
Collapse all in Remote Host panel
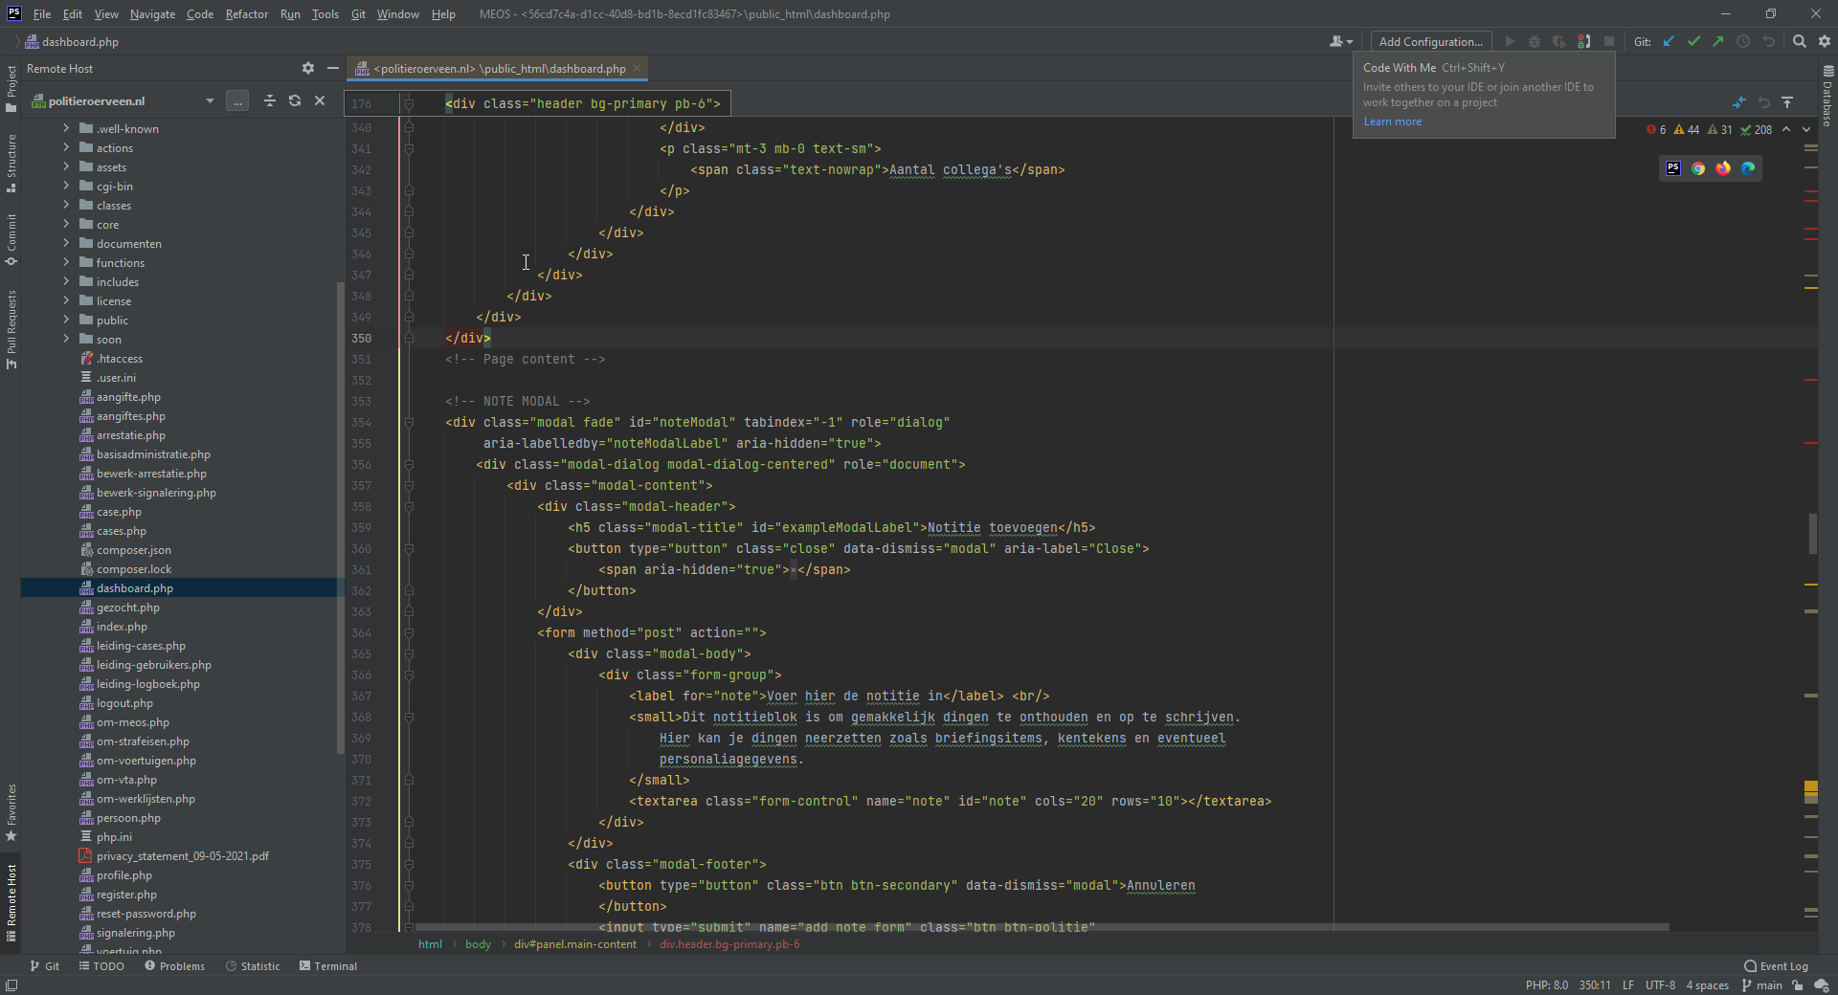tap(270, 100)
